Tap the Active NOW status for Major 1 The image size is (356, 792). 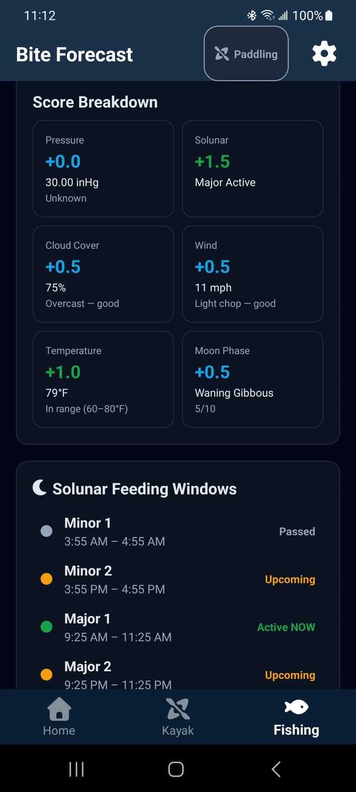(x=286, y=627)
